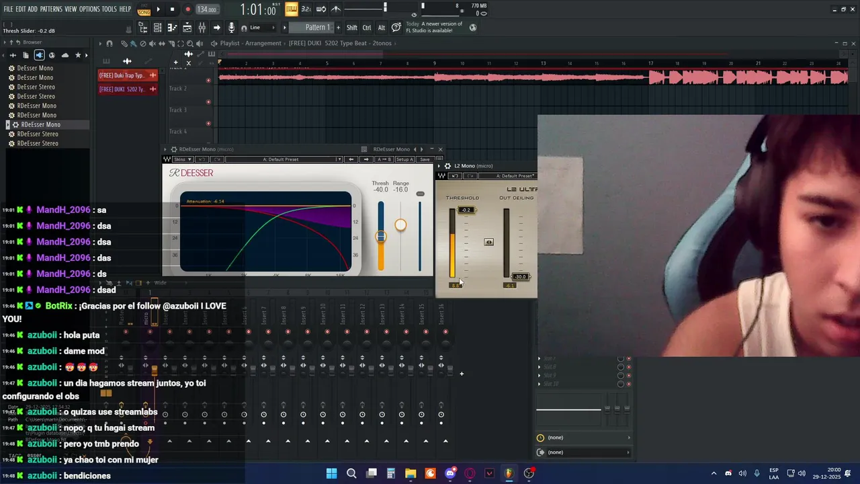Click the L2 Mono plugin gear icon
The image size is (860, 484).
[x=447, y=165]
